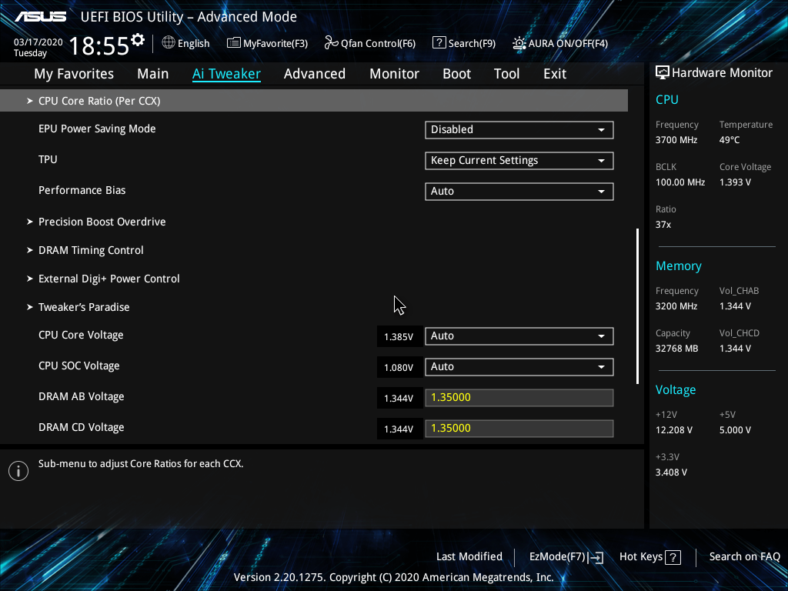Open the Performance Bias dropdown

[x=519, y=192]
